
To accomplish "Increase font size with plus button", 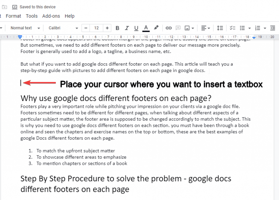I will 107,28.
